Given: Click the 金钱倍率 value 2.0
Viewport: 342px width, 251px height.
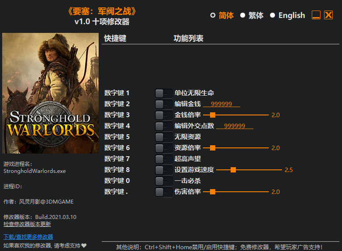Looking at the screenshot, I should [x=275, y=115].
